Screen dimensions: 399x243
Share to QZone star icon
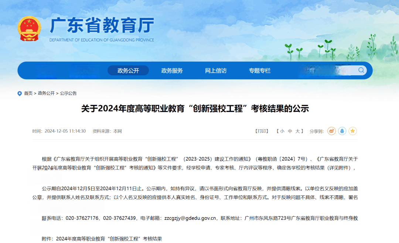(353, 131)
